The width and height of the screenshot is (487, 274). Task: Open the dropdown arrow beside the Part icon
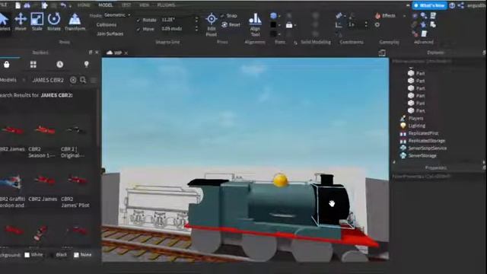[x=279, y=16]
